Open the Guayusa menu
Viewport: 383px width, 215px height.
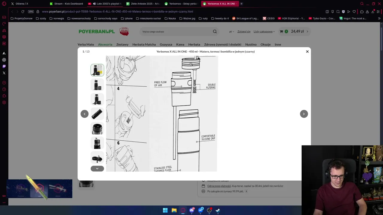pos(166,44)
